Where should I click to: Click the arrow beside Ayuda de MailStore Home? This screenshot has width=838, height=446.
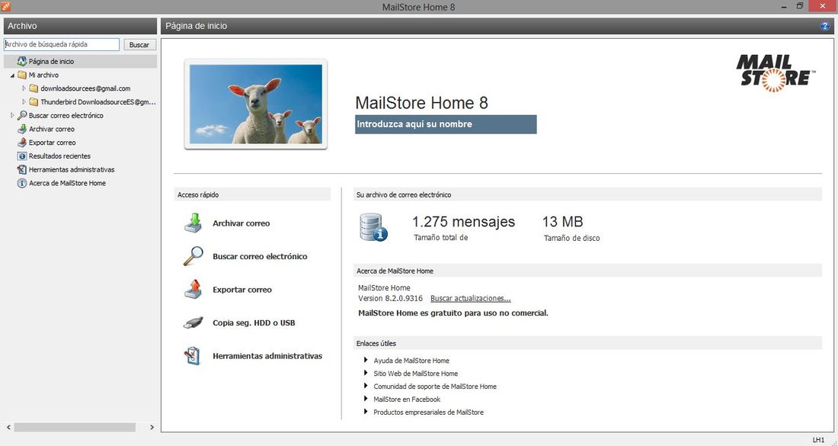366,360
